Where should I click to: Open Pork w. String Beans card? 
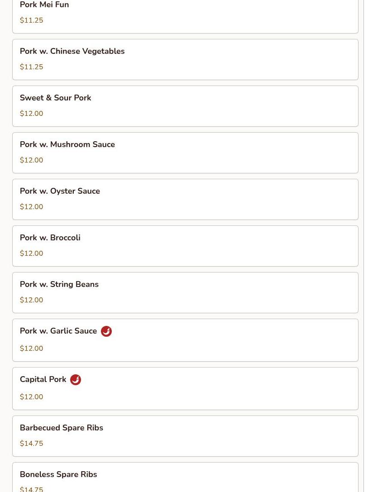185,292
